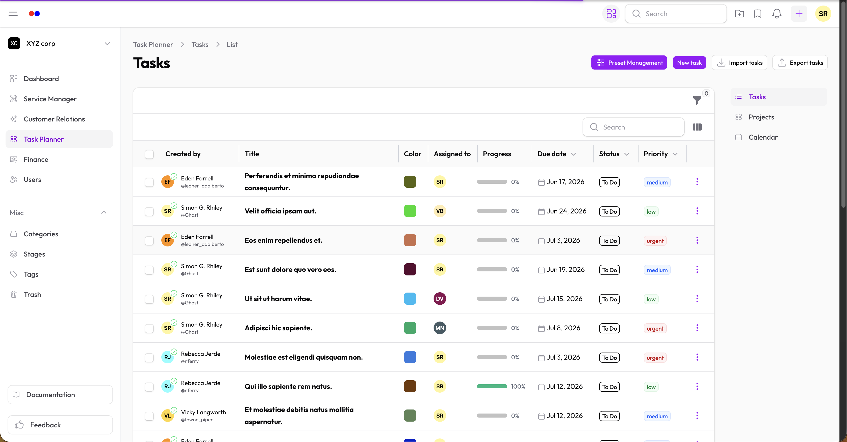Click the purple plus quick-add icon
Viewport: 847px width, 442px height.
point(799,13)
